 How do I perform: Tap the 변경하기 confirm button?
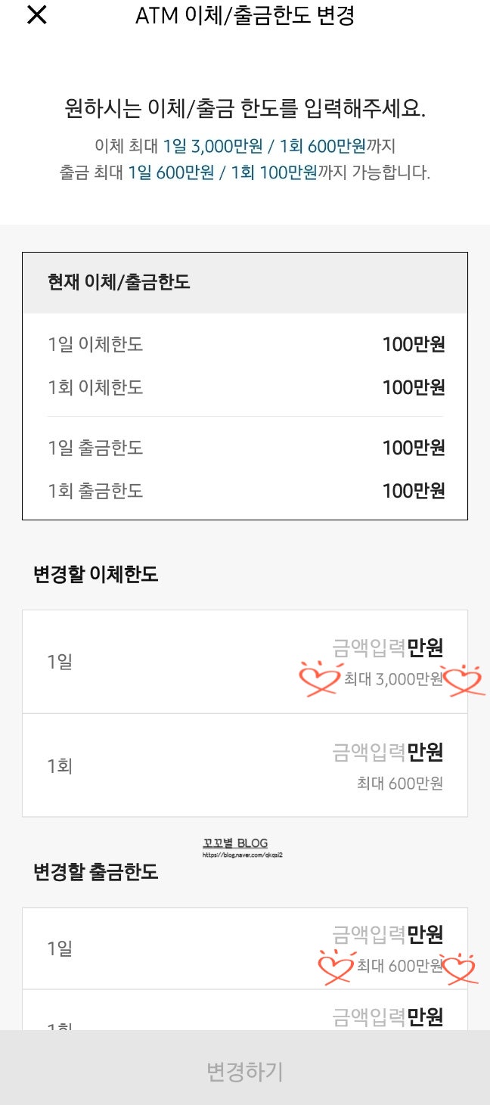(245, 1071)
